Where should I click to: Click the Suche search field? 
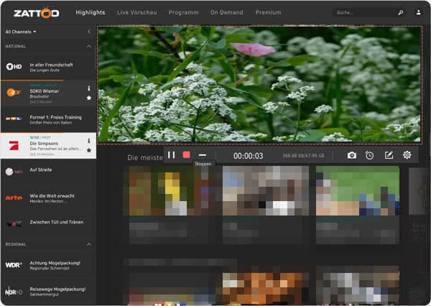363,13
